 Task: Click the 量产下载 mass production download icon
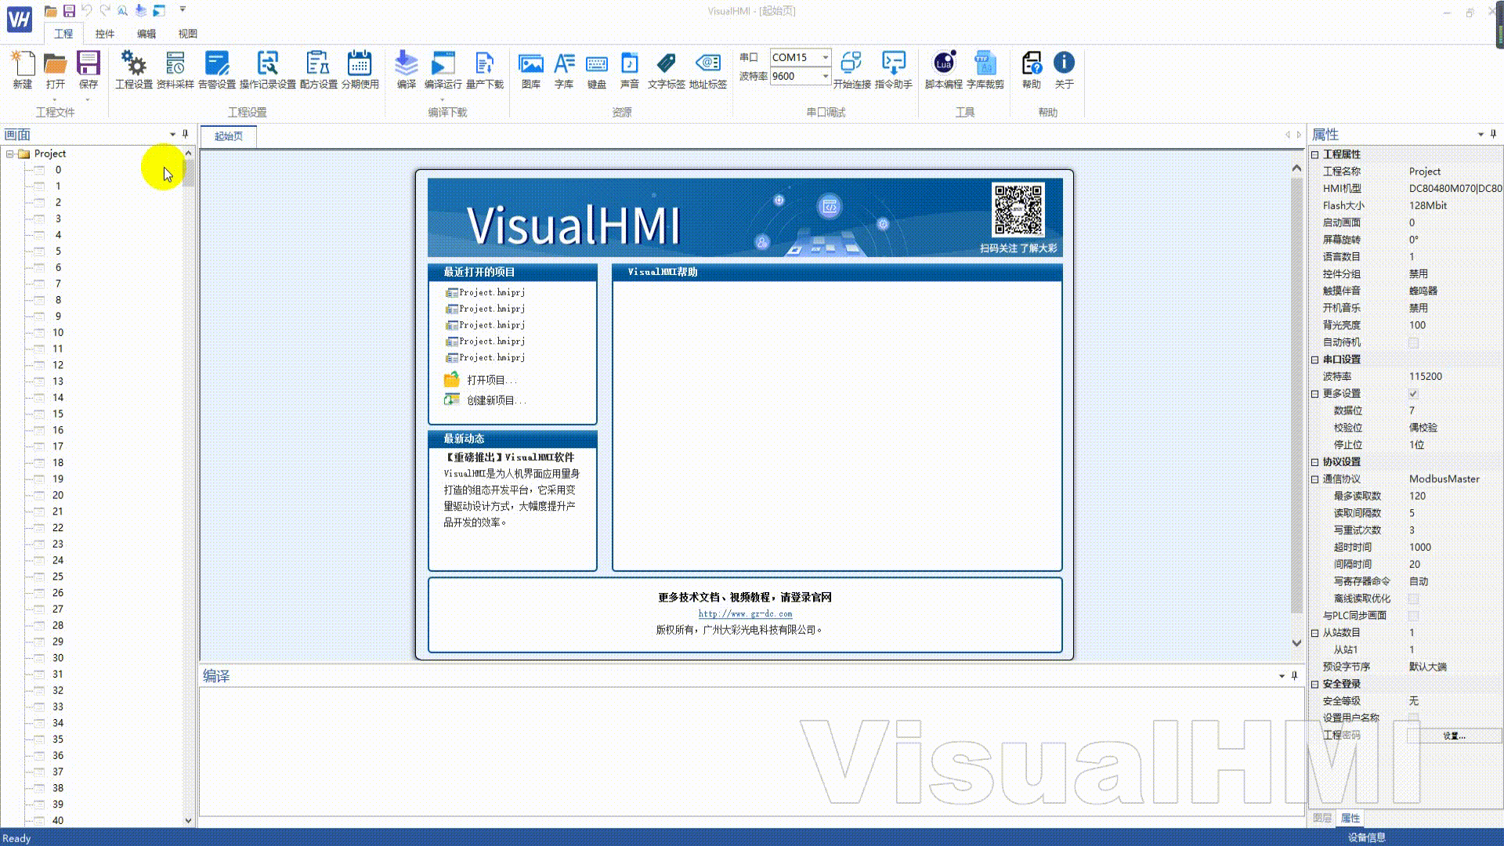point(485,70)
